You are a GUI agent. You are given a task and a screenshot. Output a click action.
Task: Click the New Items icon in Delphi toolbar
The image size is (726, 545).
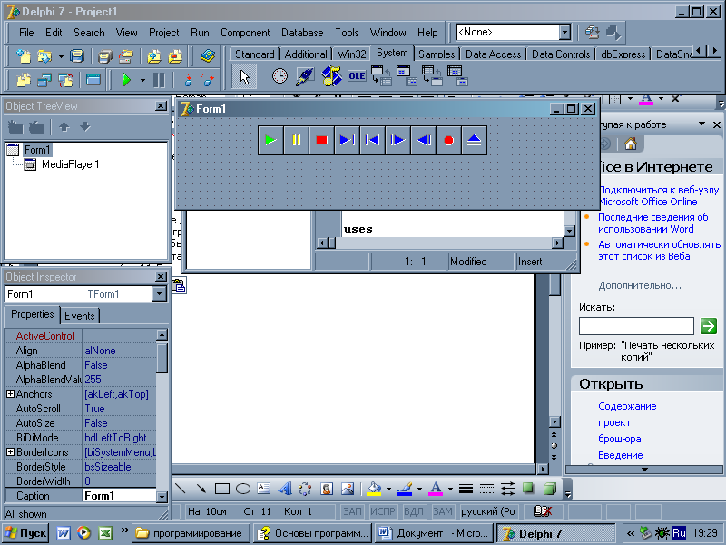pos(24,56)
